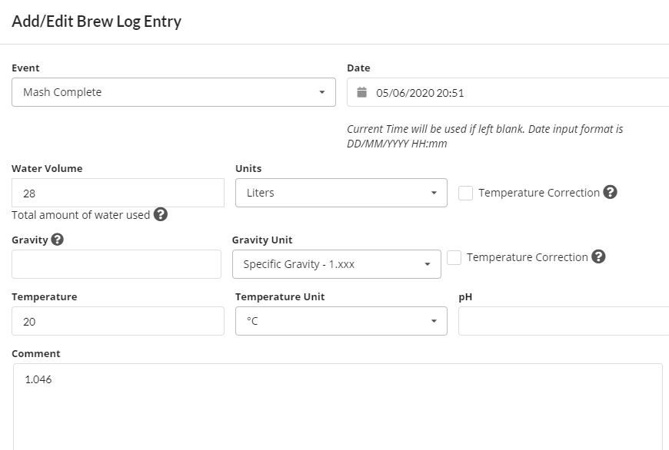This screenshot has width=669, height=450.
Task: Click into the pH input field
Action: pyautogui.click(x=563, y=321)
